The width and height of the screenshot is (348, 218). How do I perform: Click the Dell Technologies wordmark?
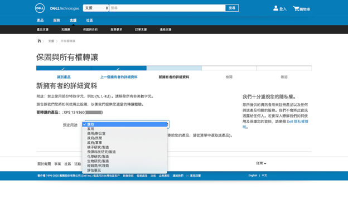click(65, 8)
